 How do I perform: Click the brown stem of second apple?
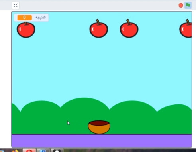[x=98, y=22]
